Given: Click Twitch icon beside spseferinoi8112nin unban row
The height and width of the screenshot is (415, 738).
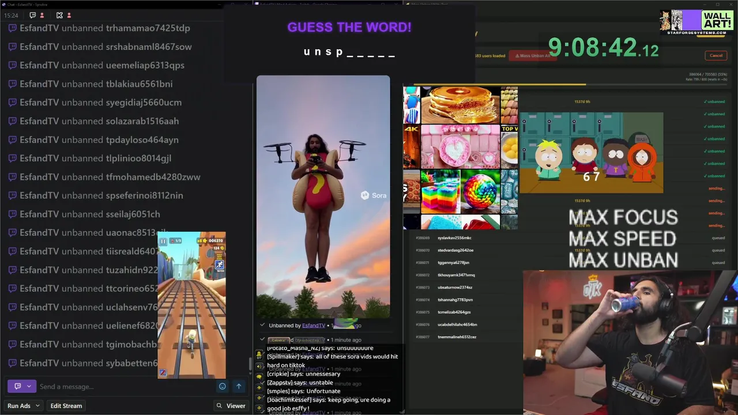Looking at the screenshot, I should (x=12, y=195).
